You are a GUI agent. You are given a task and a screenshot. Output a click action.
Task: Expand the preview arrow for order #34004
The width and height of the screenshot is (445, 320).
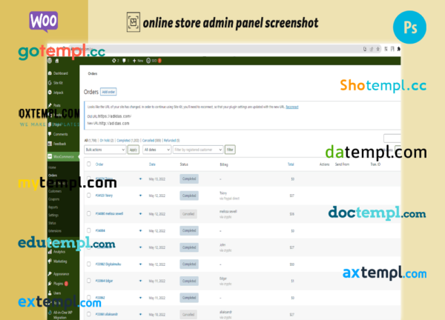[x=140, y=230]
